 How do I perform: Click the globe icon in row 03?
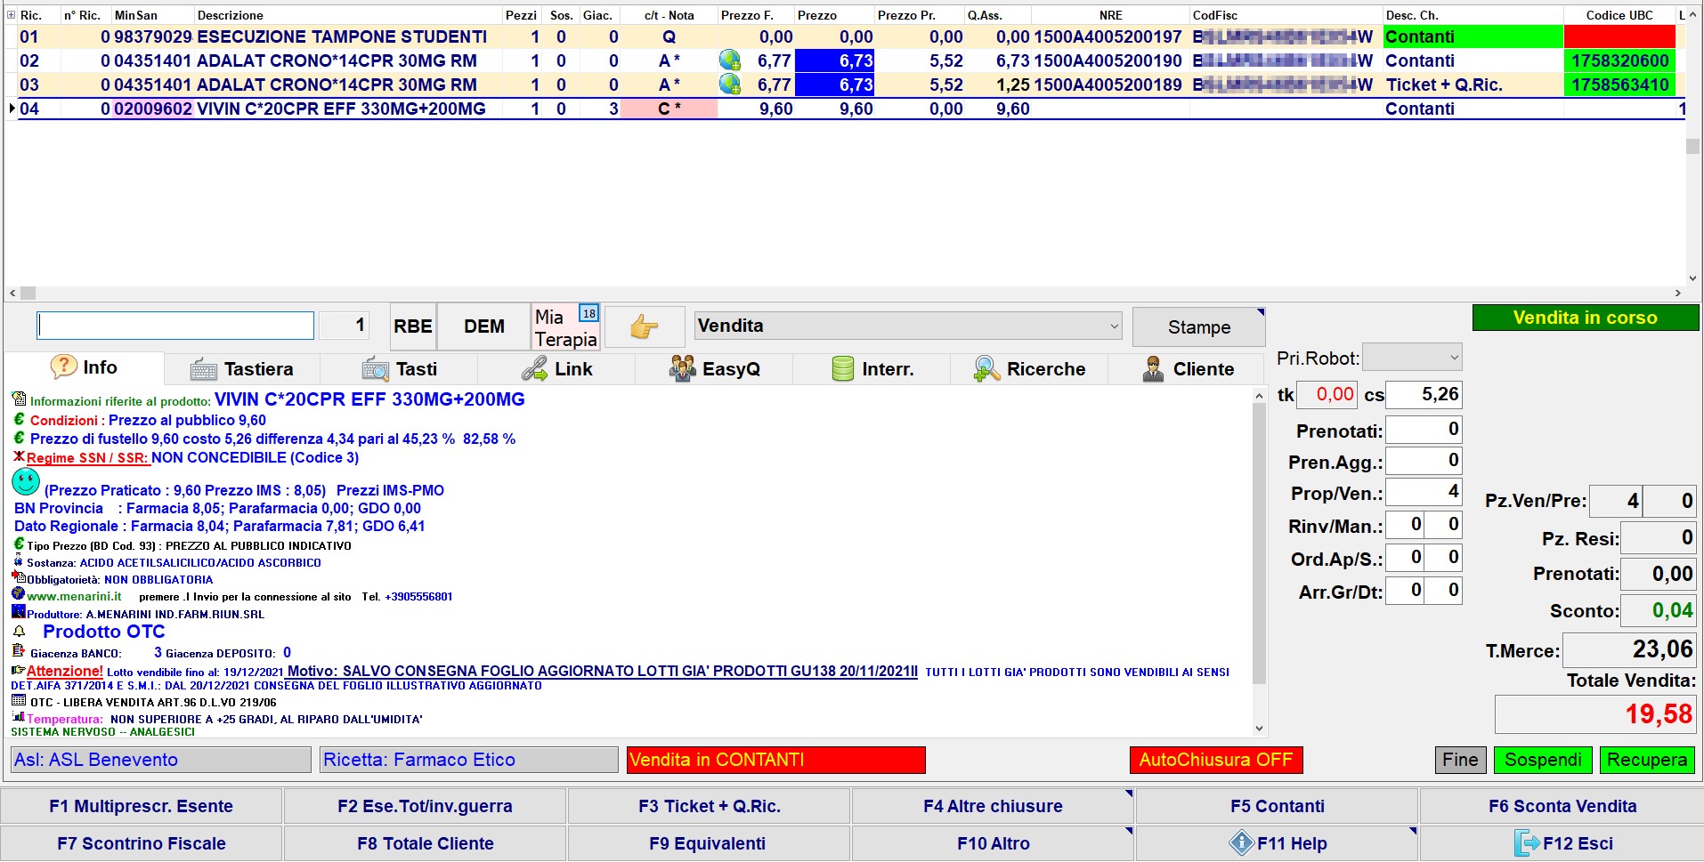tap(730, 85)
